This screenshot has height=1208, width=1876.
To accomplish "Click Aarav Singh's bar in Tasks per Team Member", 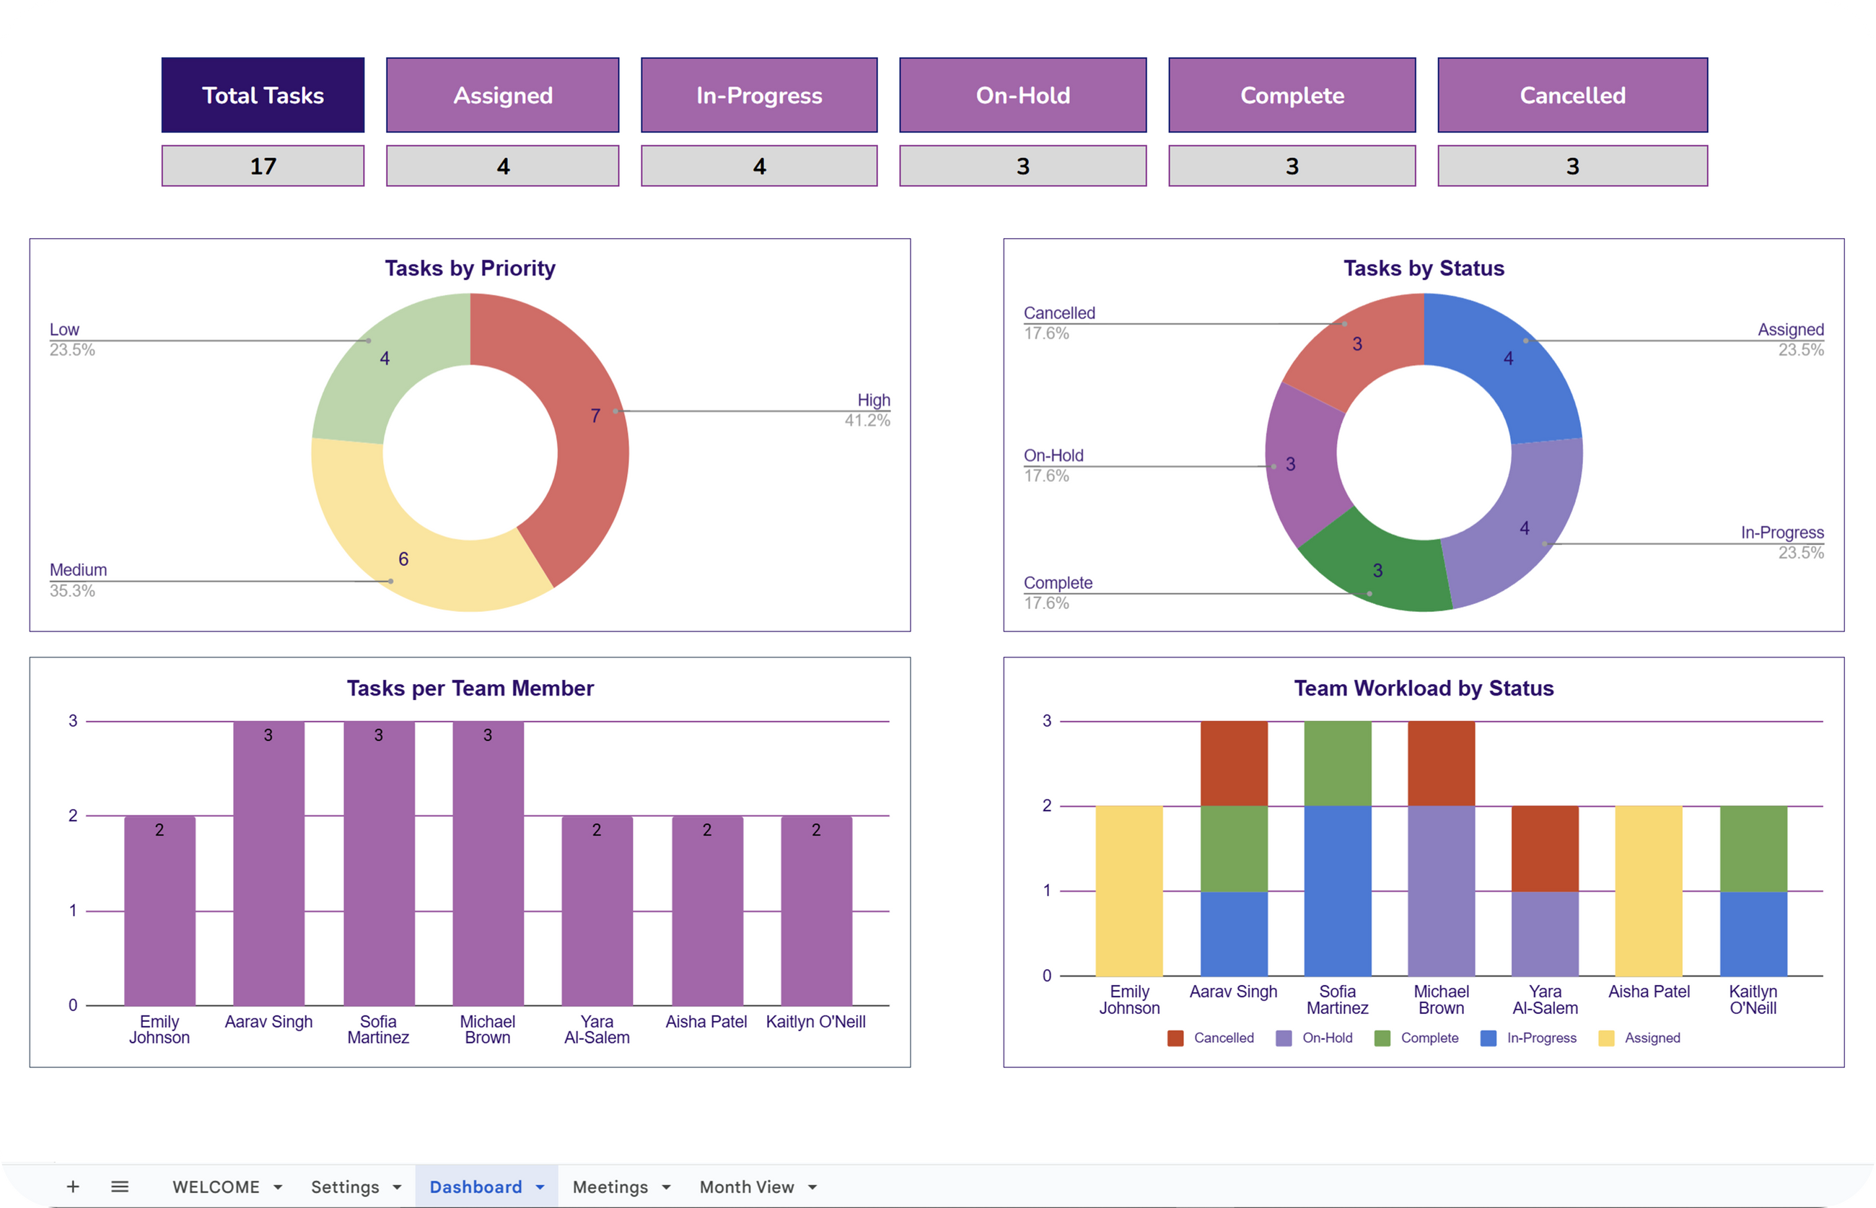I will (x=268, y=863).
